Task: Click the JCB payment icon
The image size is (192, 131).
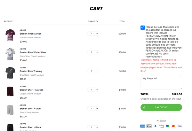Action: pyautogui.click(x=168, y=126)
